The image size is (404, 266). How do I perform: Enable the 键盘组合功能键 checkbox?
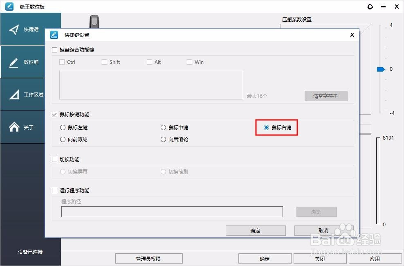coord(54,50)
